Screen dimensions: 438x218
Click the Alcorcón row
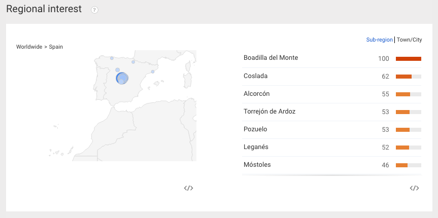(332, 94)
